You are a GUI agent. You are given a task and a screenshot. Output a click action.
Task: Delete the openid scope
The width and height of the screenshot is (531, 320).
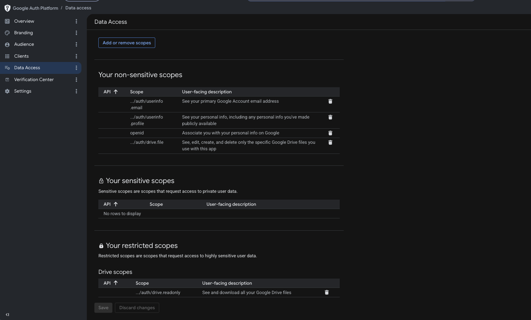tap(330, 133)
